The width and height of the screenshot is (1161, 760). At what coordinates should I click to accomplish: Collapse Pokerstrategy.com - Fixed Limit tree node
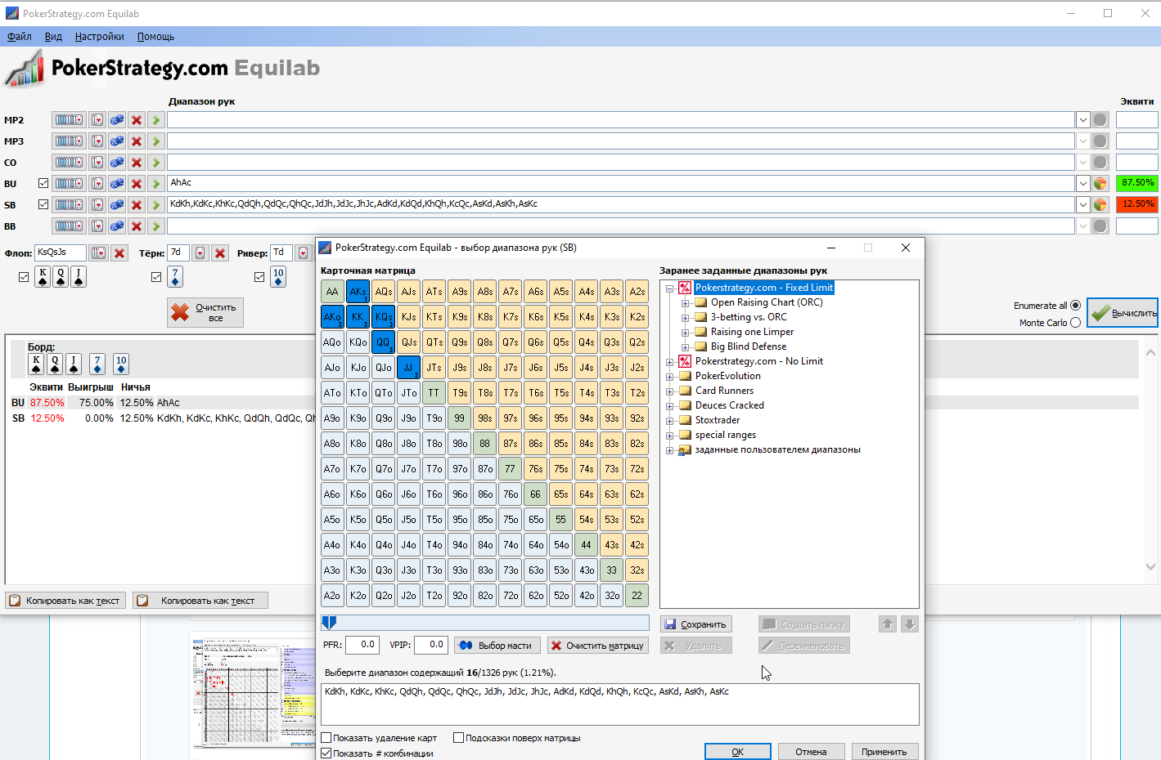670,288
